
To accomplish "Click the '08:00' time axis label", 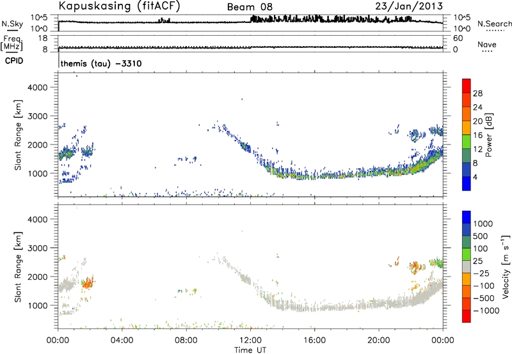I will point(186,341).
